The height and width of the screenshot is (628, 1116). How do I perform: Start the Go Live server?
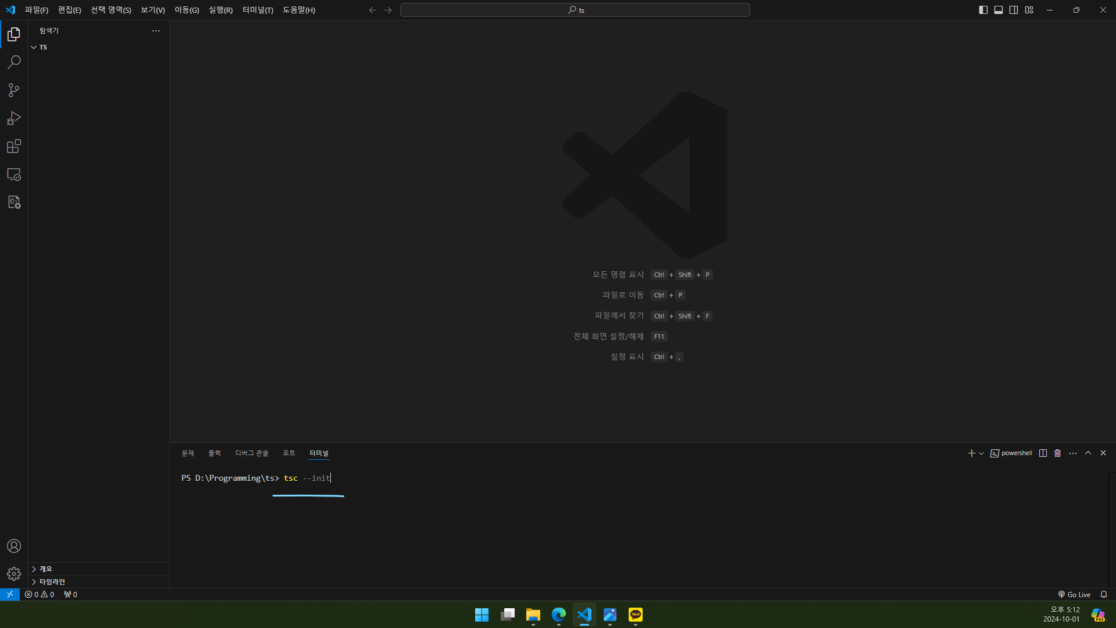pyautogui.click(x=1074, y=594)
